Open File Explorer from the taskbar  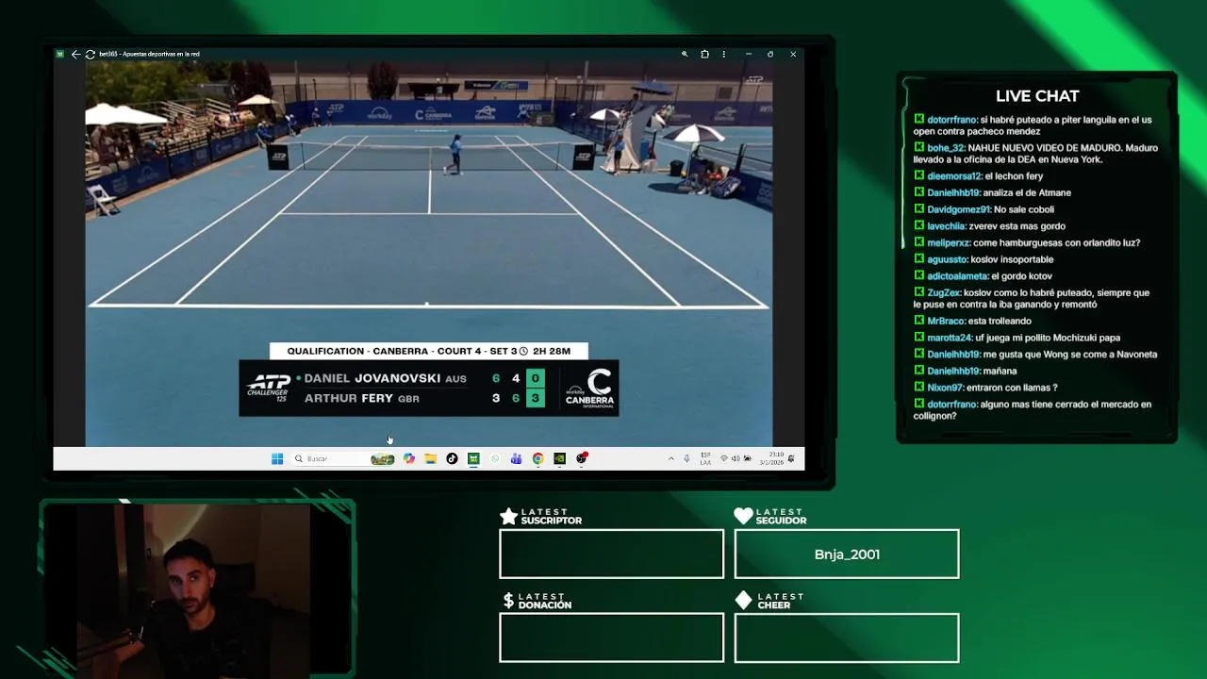click(x=430, y=459)
